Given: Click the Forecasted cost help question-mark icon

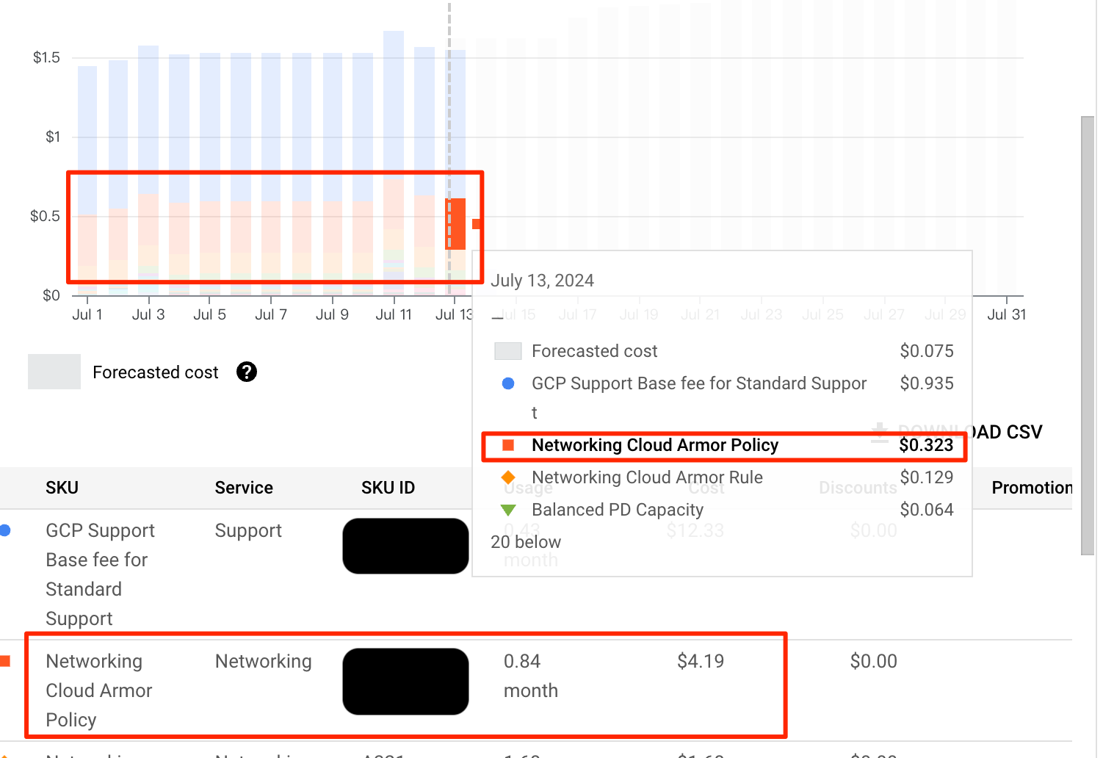Looking at the screenshot, I should coord(247,372).
